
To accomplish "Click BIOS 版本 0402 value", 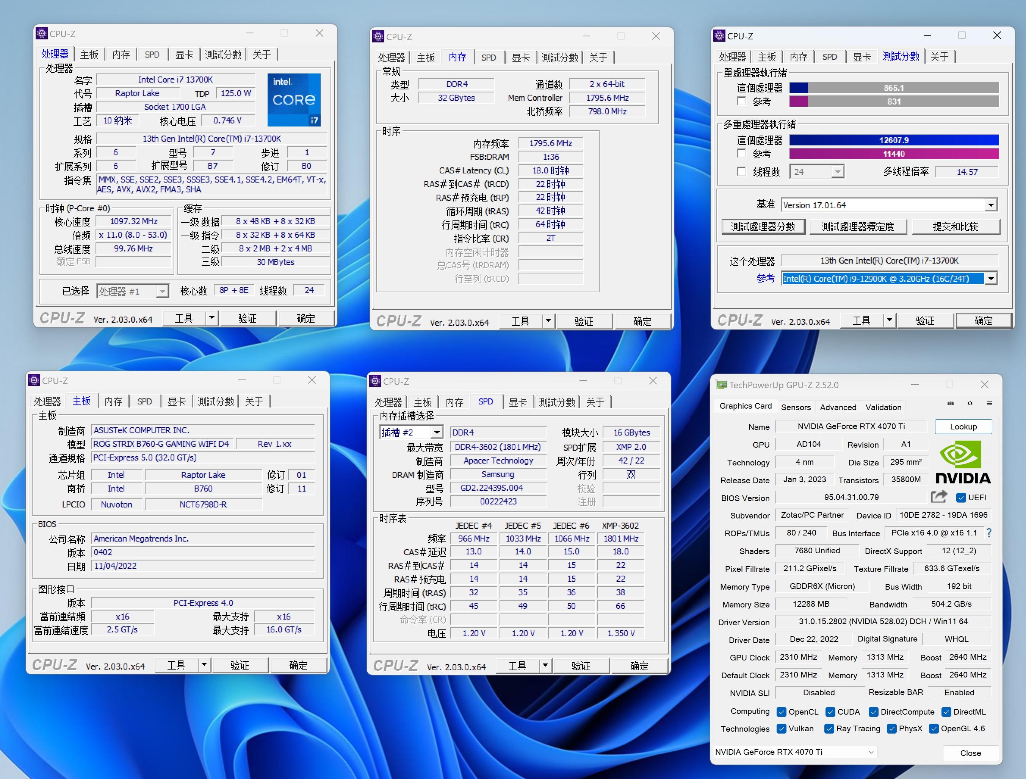I will pyautogui.click(x=203, y=552).
